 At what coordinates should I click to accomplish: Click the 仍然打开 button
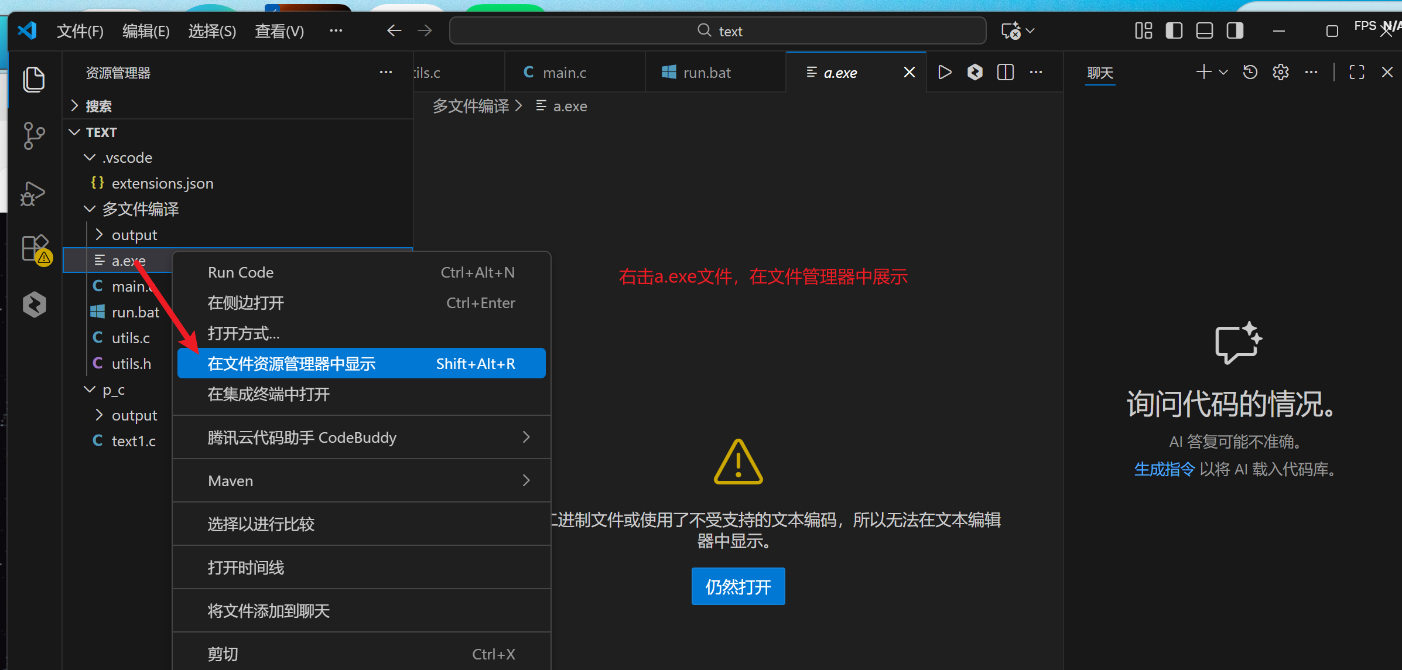(x=738, y=586)
